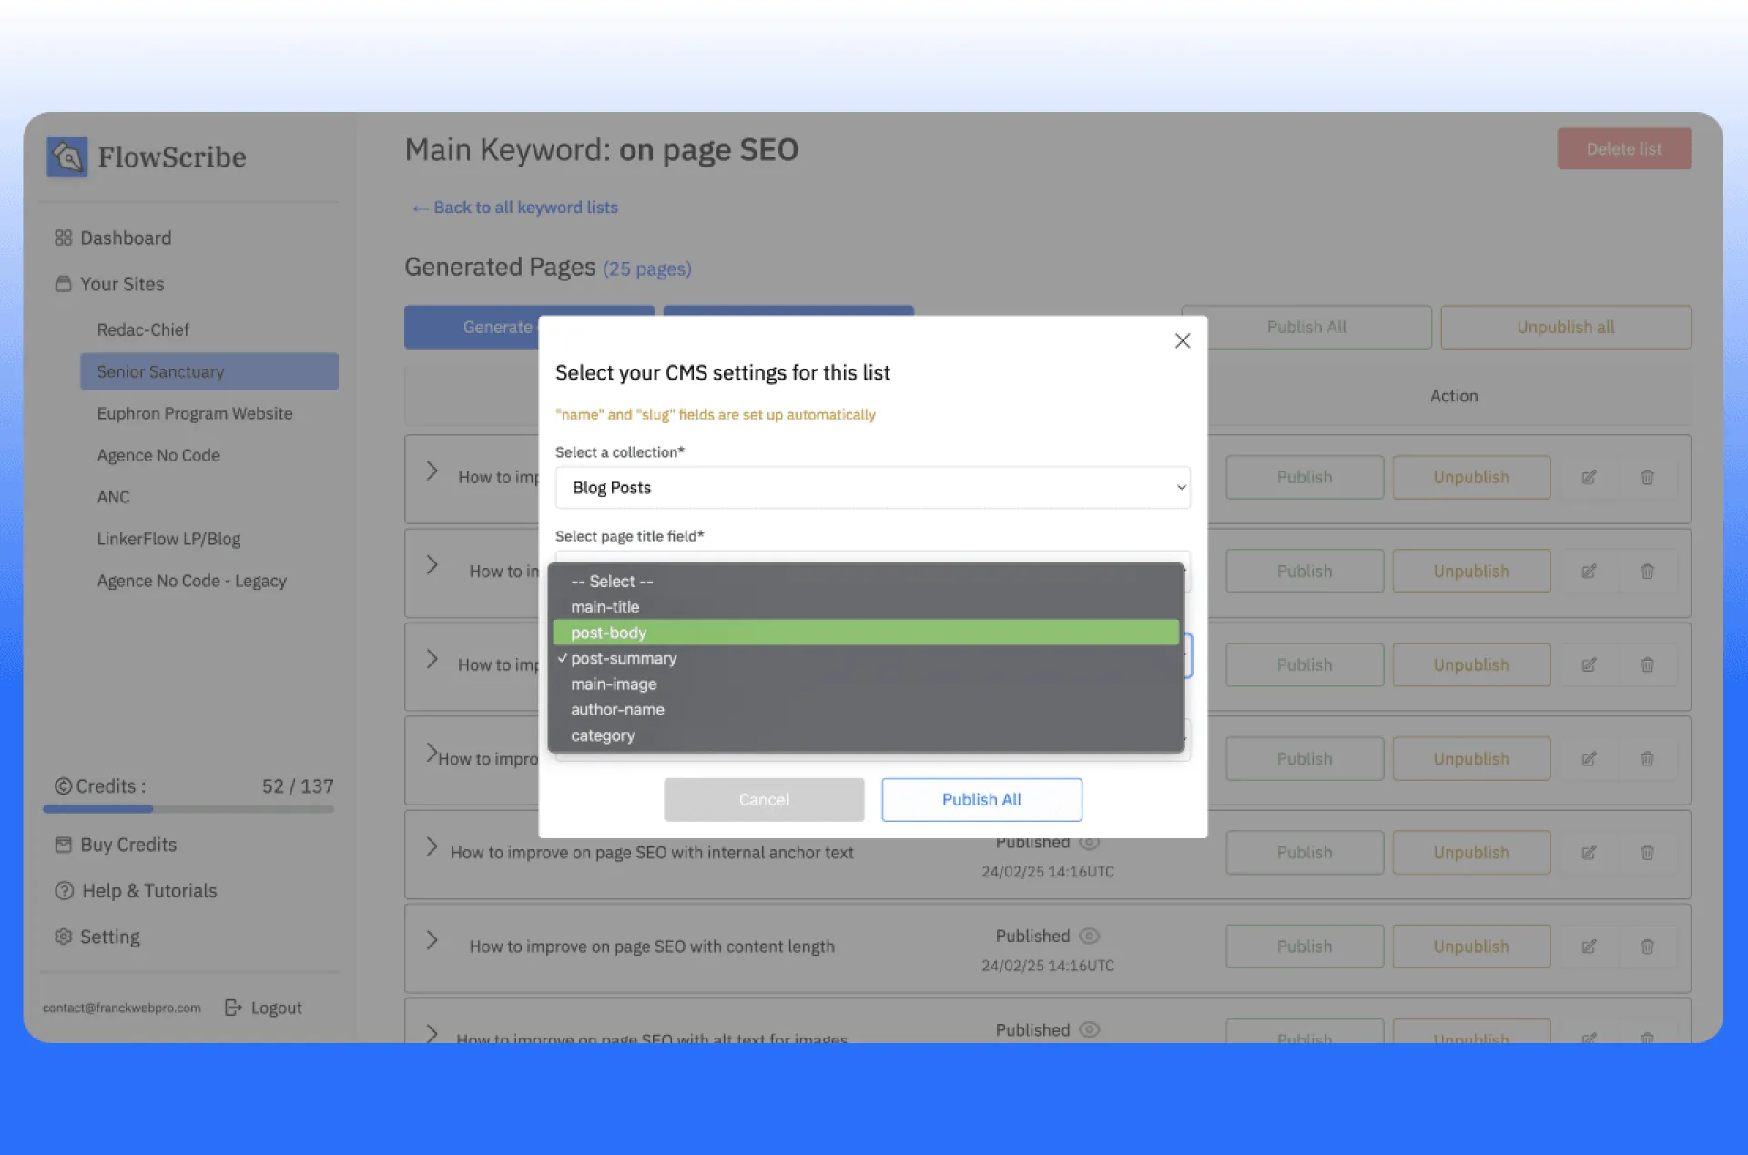1748x1155 pixels.
Task: Click the FlowScribe logo icon
Action: tap(67, 157)
